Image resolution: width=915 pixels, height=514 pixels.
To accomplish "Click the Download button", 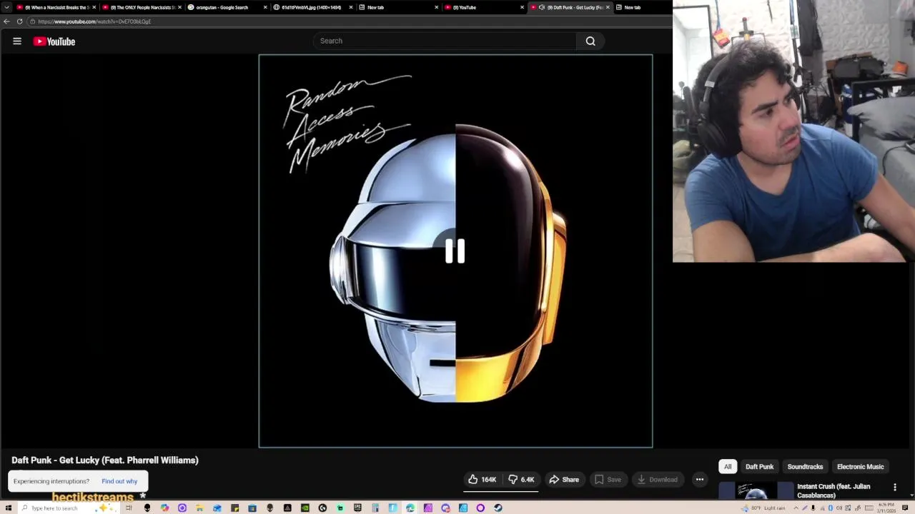I will [x=657, y=480].
